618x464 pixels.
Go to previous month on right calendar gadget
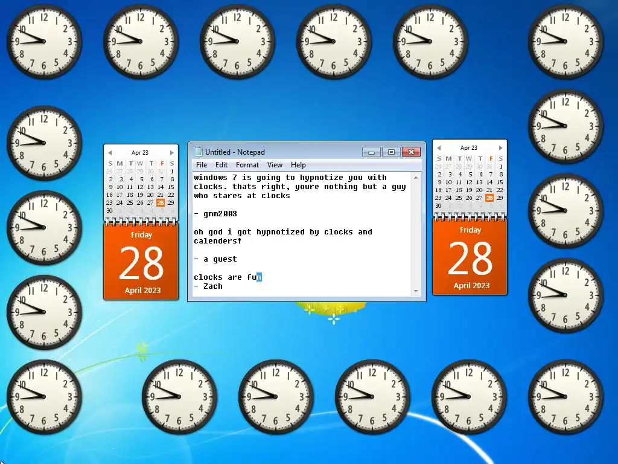point(439,148)
